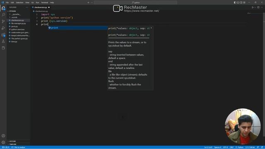Viewport: 265px width, 149px height.
Task: Open the Source Control view
Action: click(3, 21)
